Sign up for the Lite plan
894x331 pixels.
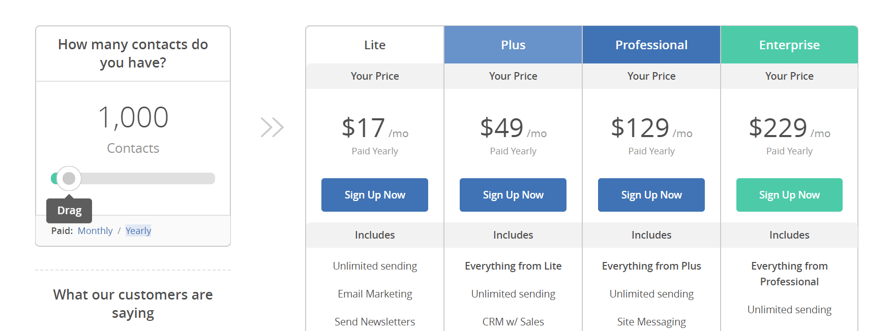375,195
